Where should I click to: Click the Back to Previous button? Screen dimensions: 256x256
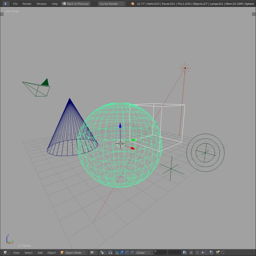[75, 3]
